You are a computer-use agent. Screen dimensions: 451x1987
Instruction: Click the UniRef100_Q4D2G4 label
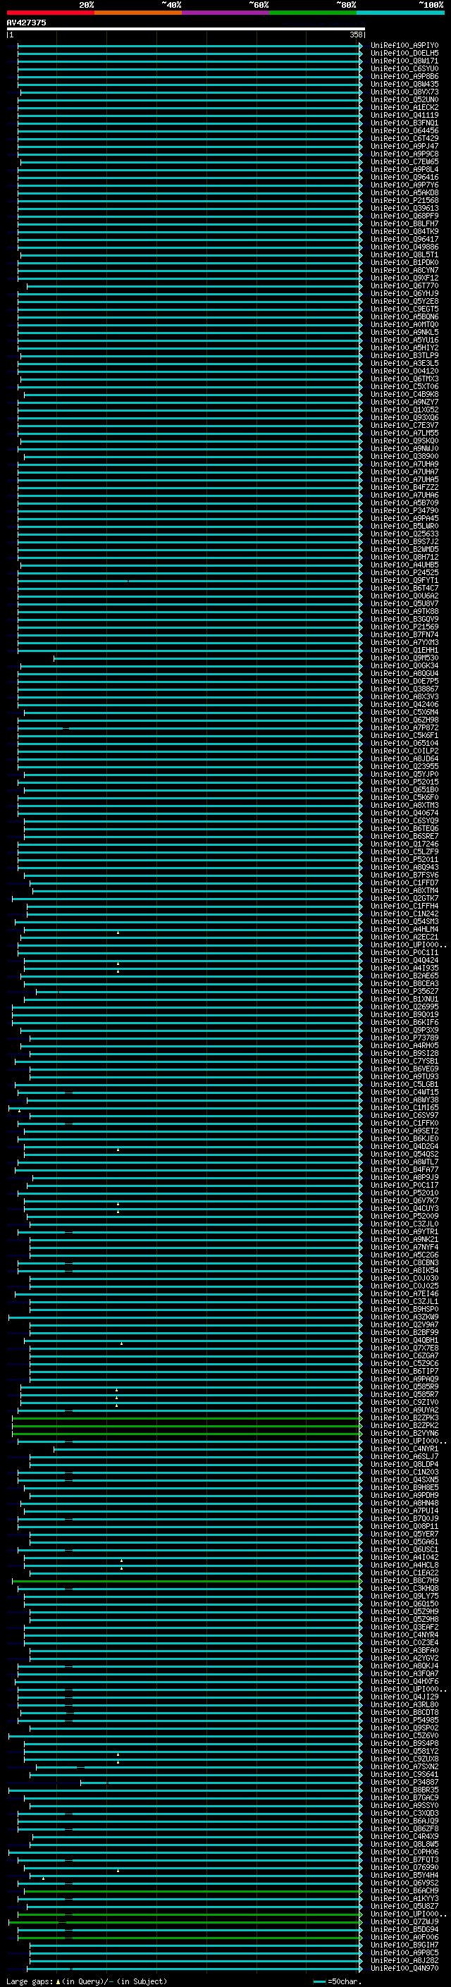[404, 1146]
